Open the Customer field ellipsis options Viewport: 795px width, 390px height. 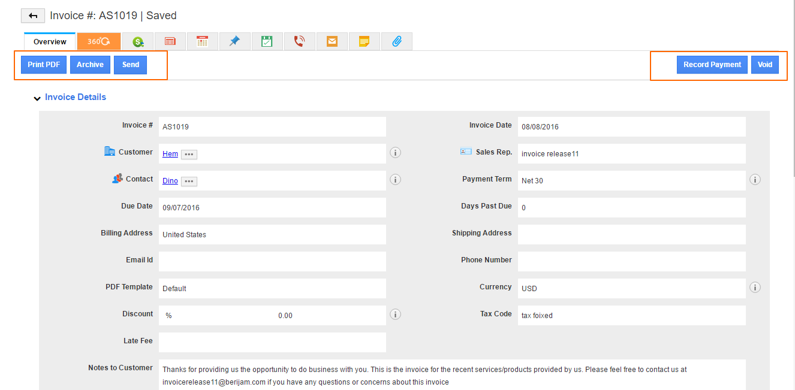coord(189,155)
